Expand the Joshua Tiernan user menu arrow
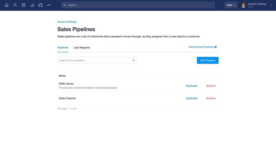 tap(271, 5)
